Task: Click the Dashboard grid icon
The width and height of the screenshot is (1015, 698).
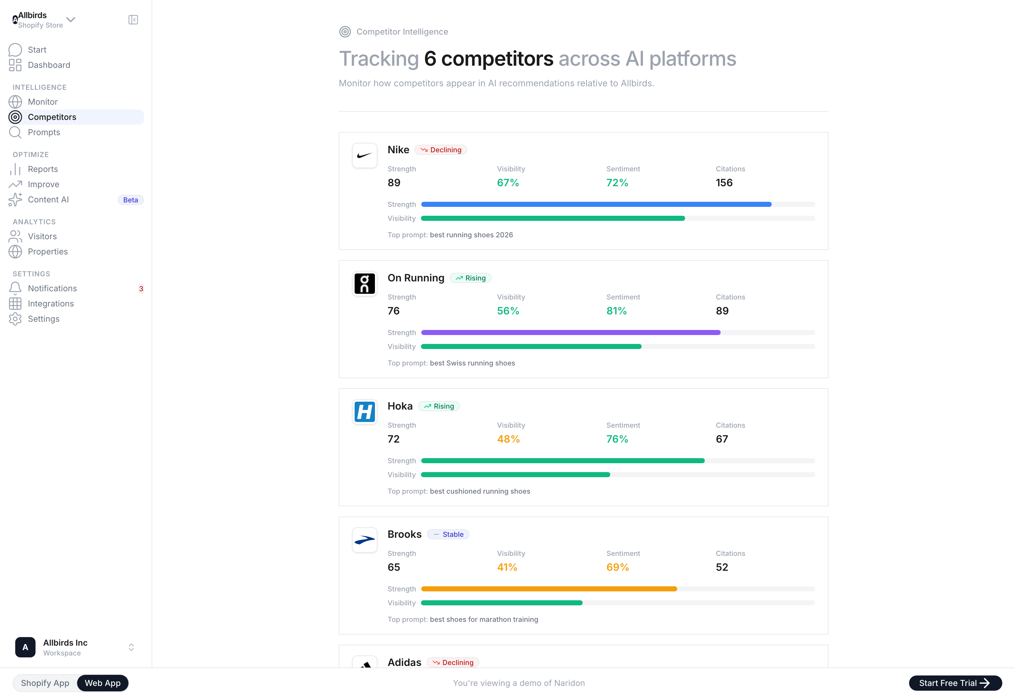Action: coord(15,65)
